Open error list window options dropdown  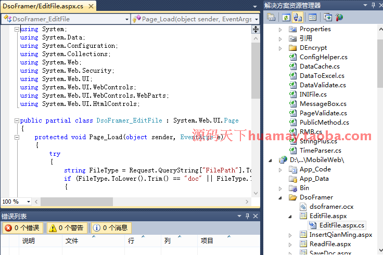[x=239, y=216]
